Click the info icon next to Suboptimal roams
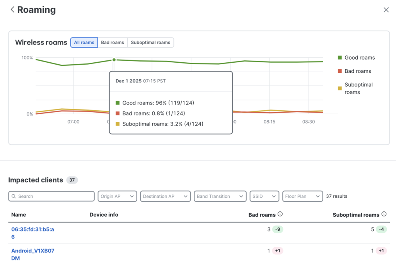 click(384, 214)
